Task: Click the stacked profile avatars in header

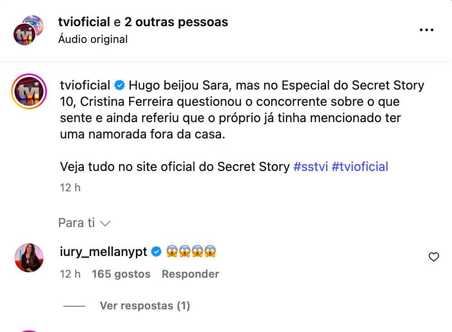Action: 28,30
